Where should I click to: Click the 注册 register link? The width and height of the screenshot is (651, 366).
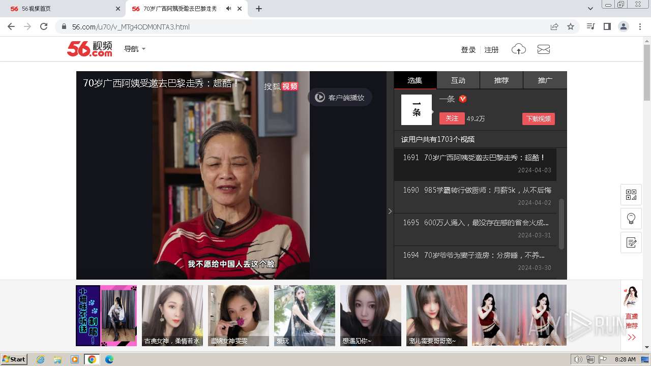pyautogui.click(x=491, y=50)
